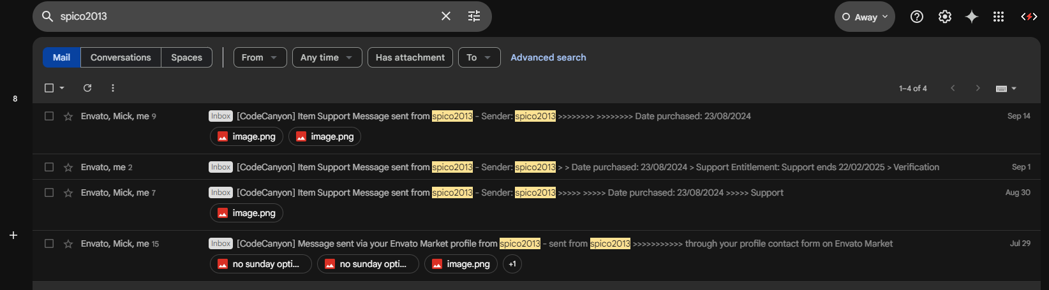Select the Aug 30 email checkbox
The image size is (1049, 290).
click(49, 192)
